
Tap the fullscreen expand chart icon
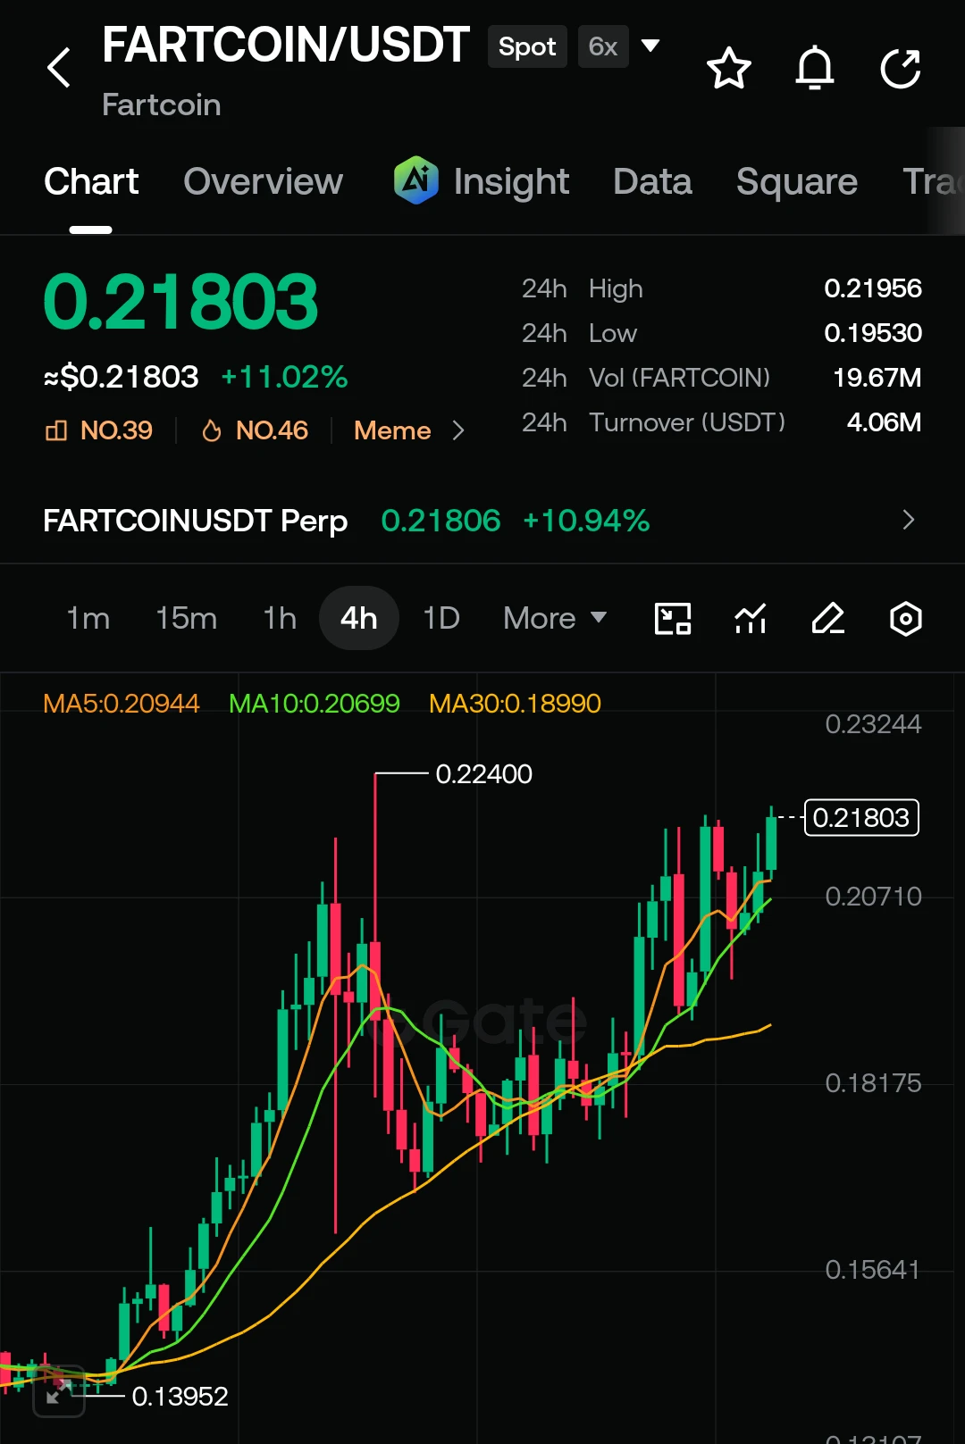[59, 1391]
